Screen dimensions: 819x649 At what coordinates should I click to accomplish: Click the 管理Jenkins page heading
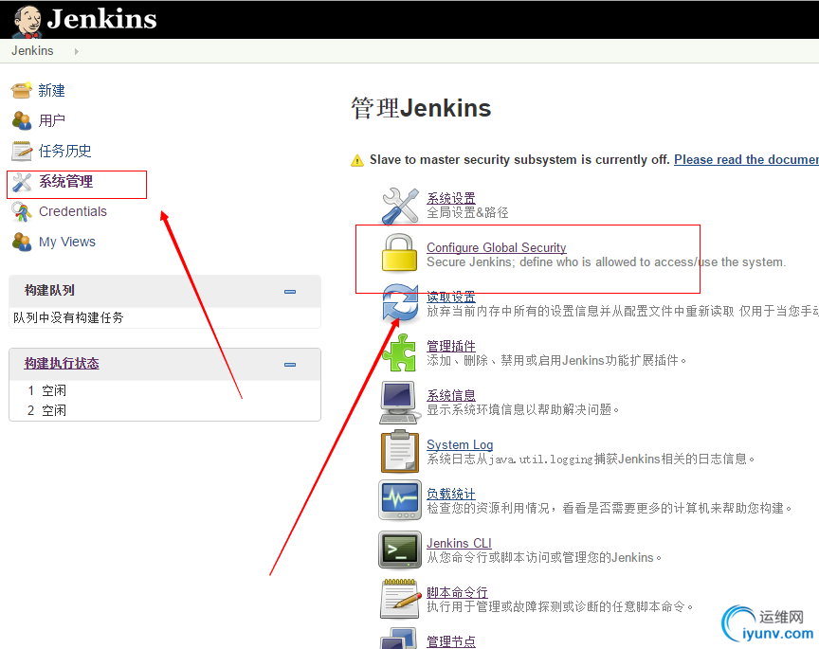pos(421,108)
